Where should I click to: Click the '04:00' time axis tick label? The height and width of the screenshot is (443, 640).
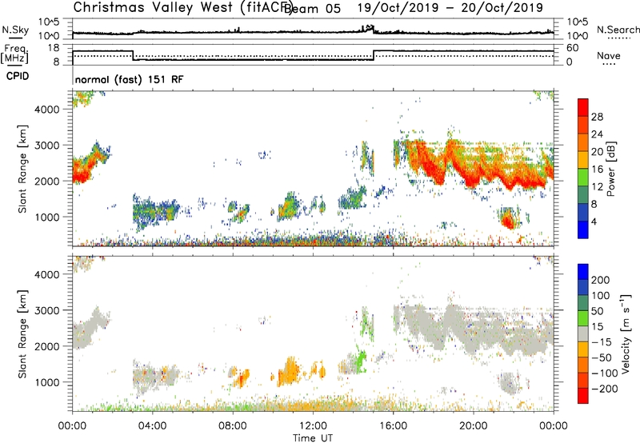pos(152,426)
